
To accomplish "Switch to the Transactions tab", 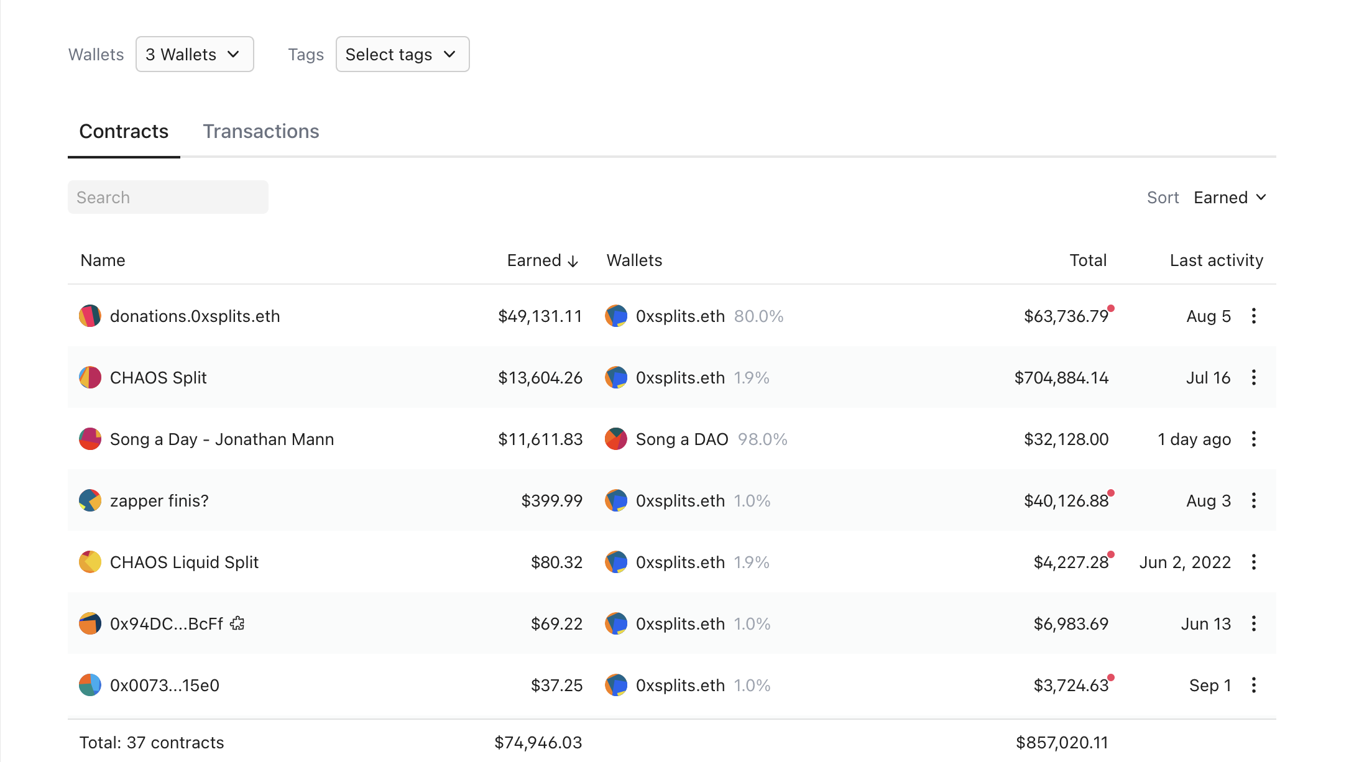I will [261, 131].
